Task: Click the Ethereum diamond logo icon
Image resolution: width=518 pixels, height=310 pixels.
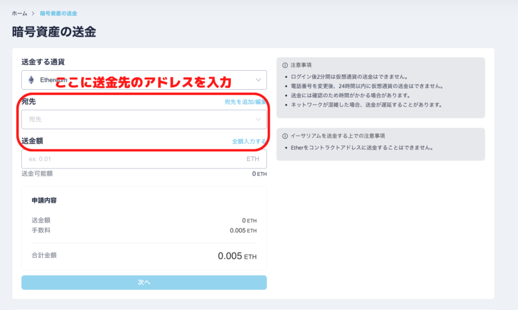Action: pyautogui.click(x=31, y=80)
